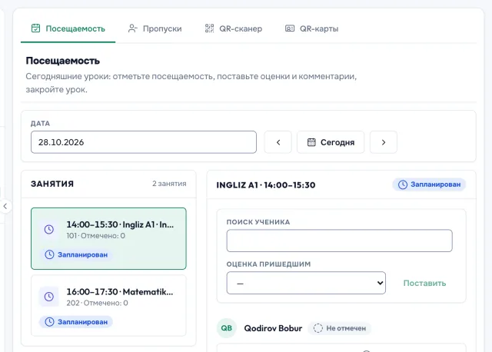Focus the date field showing 28.10.2026
Viewport: 492px width, 352px height.
(144, 142)
